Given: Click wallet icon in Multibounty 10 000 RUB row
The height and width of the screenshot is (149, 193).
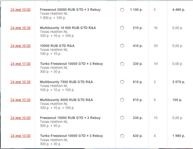Looking at the screenshot, I should (122, 28).
